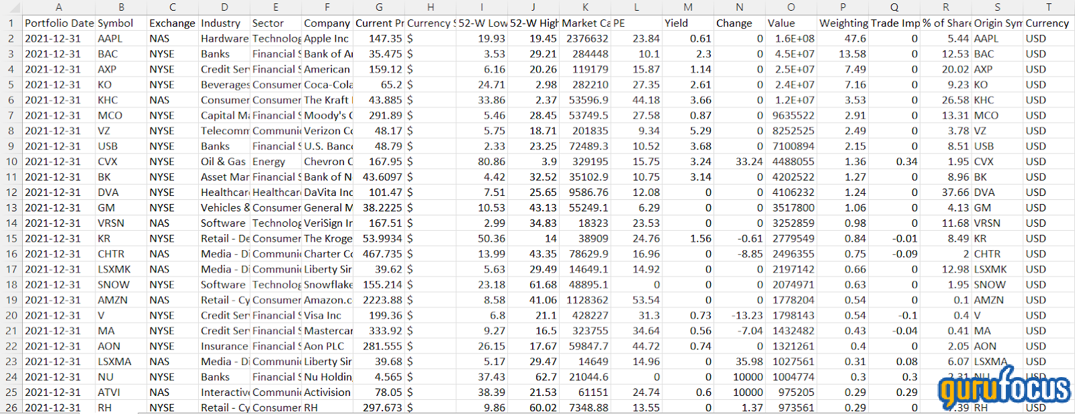This screenshot has height=414, width=1075.
Task: Select the MCO symbol cell in column B
Action: pos(121,115)
